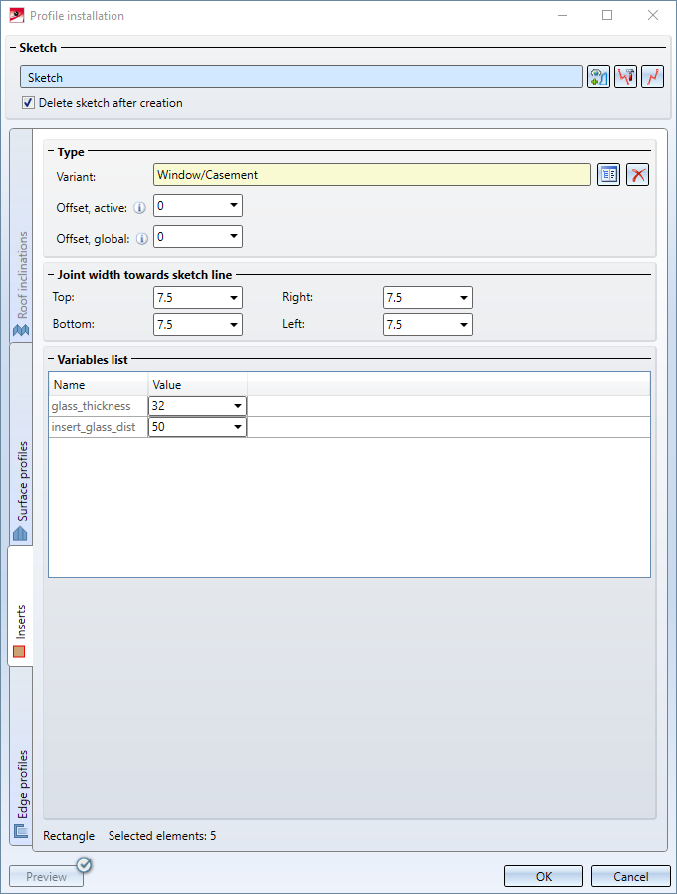Screen dimensions: 677x894
Task: Click the new sketch polyline icon
Action: click(x=652, y=77)
